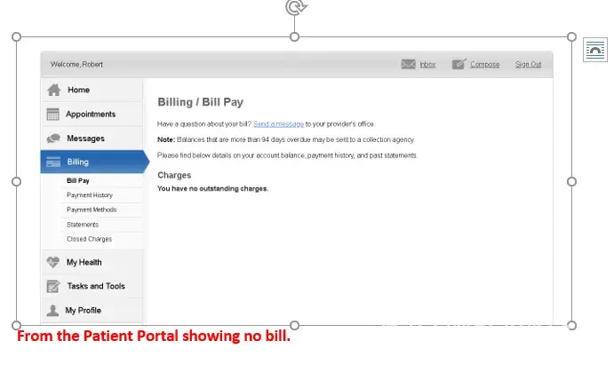Click the top-left corner resize handle
Image resolution: width=614 pixels, height=373 pixels.
pos(17,36)
